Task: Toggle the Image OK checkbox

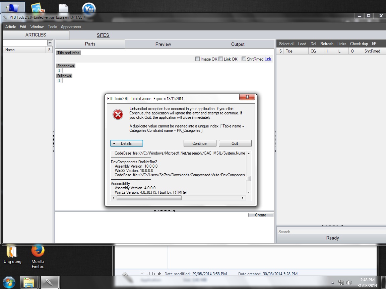Action: 197,59
